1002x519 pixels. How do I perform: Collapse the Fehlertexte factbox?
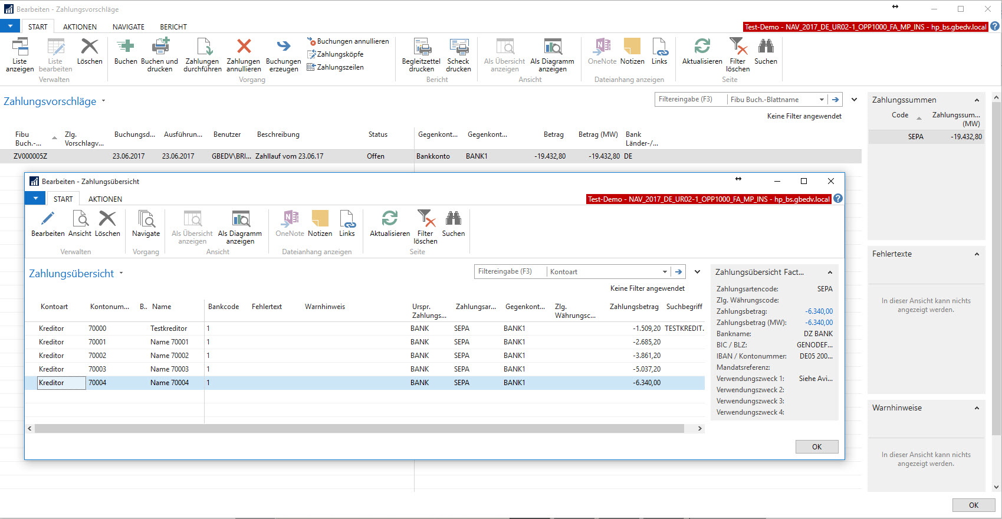coord(977,254)
